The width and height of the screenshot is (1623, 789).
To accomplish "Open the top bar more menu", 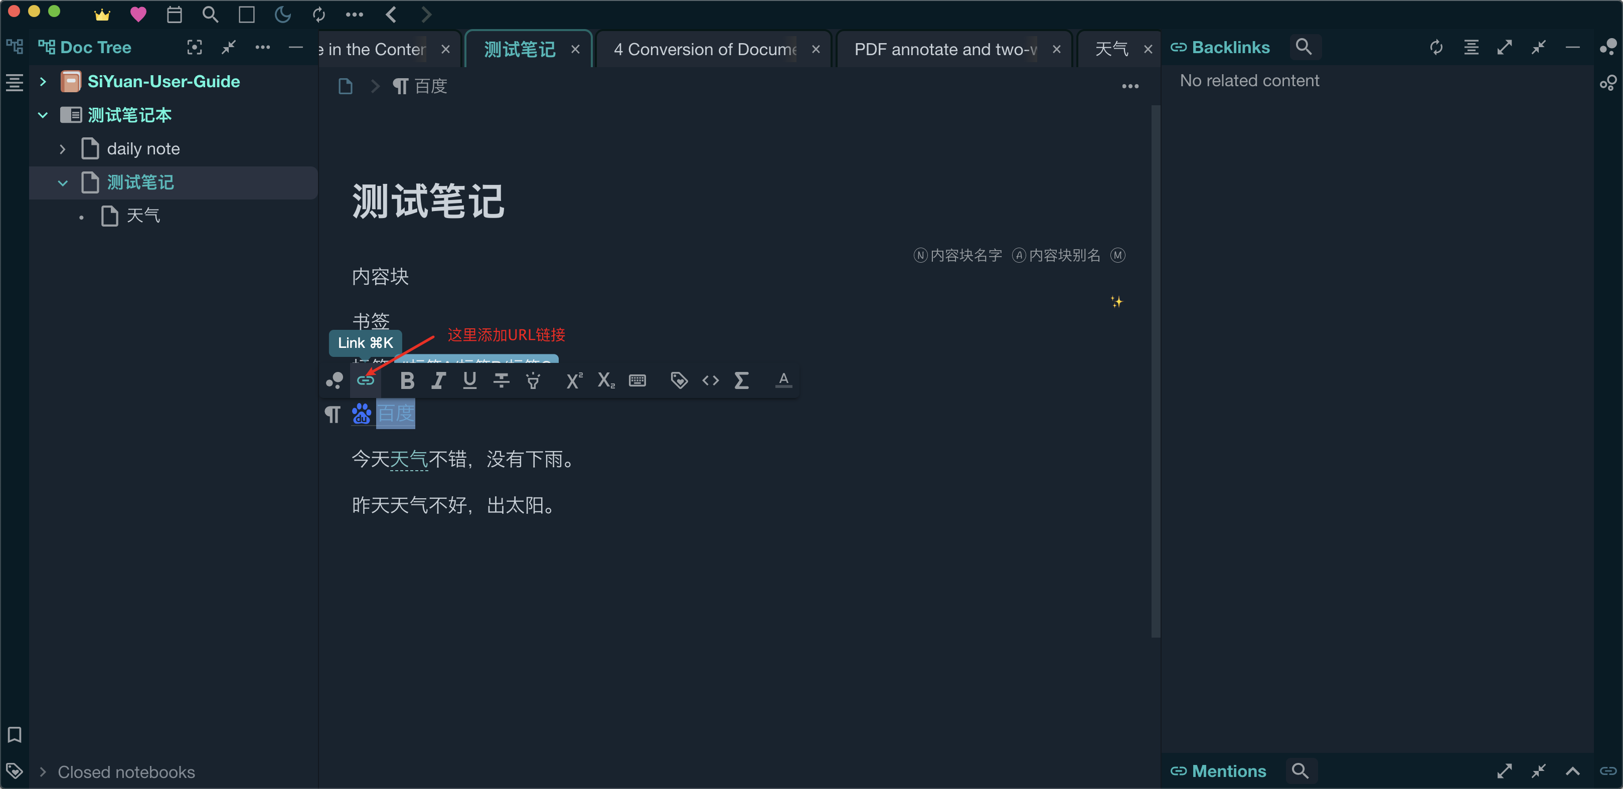I will 355,15.
